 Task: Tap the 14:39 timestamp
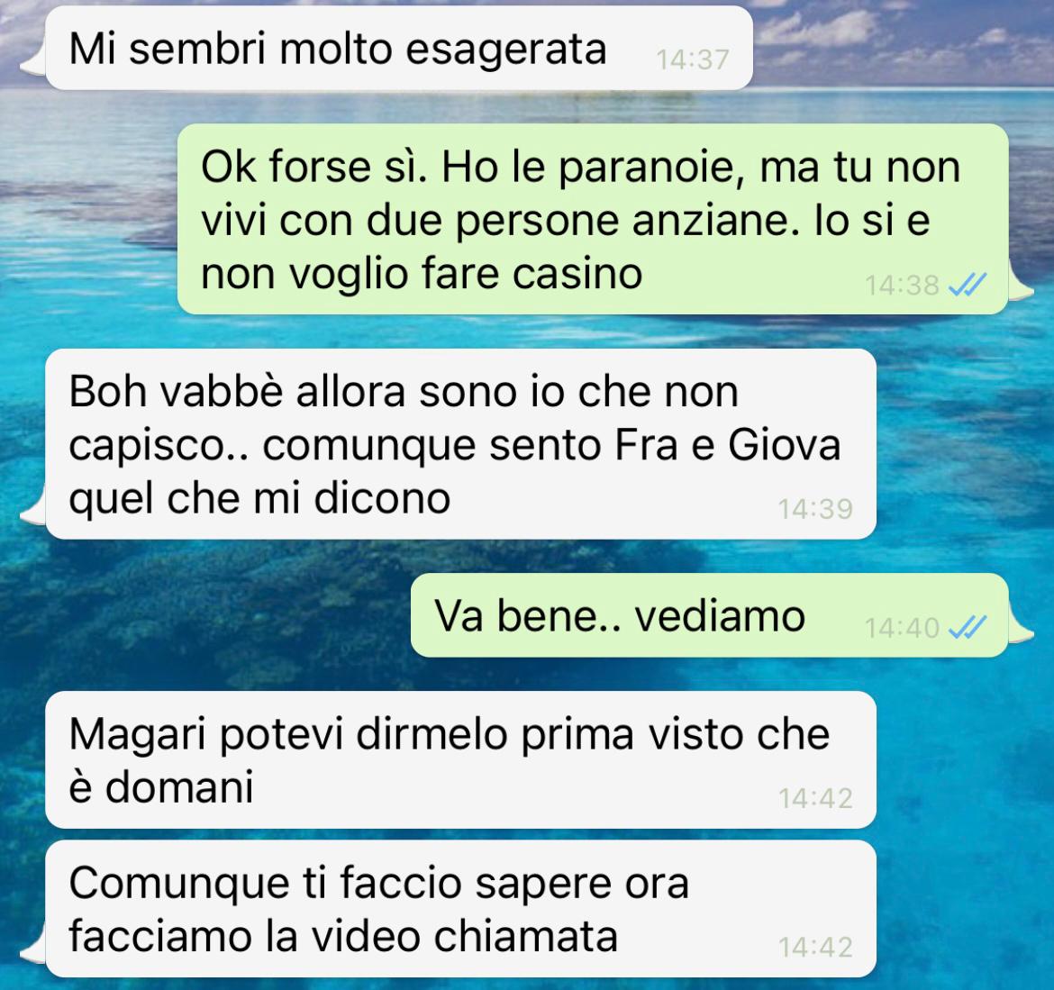tap(815, 509)
